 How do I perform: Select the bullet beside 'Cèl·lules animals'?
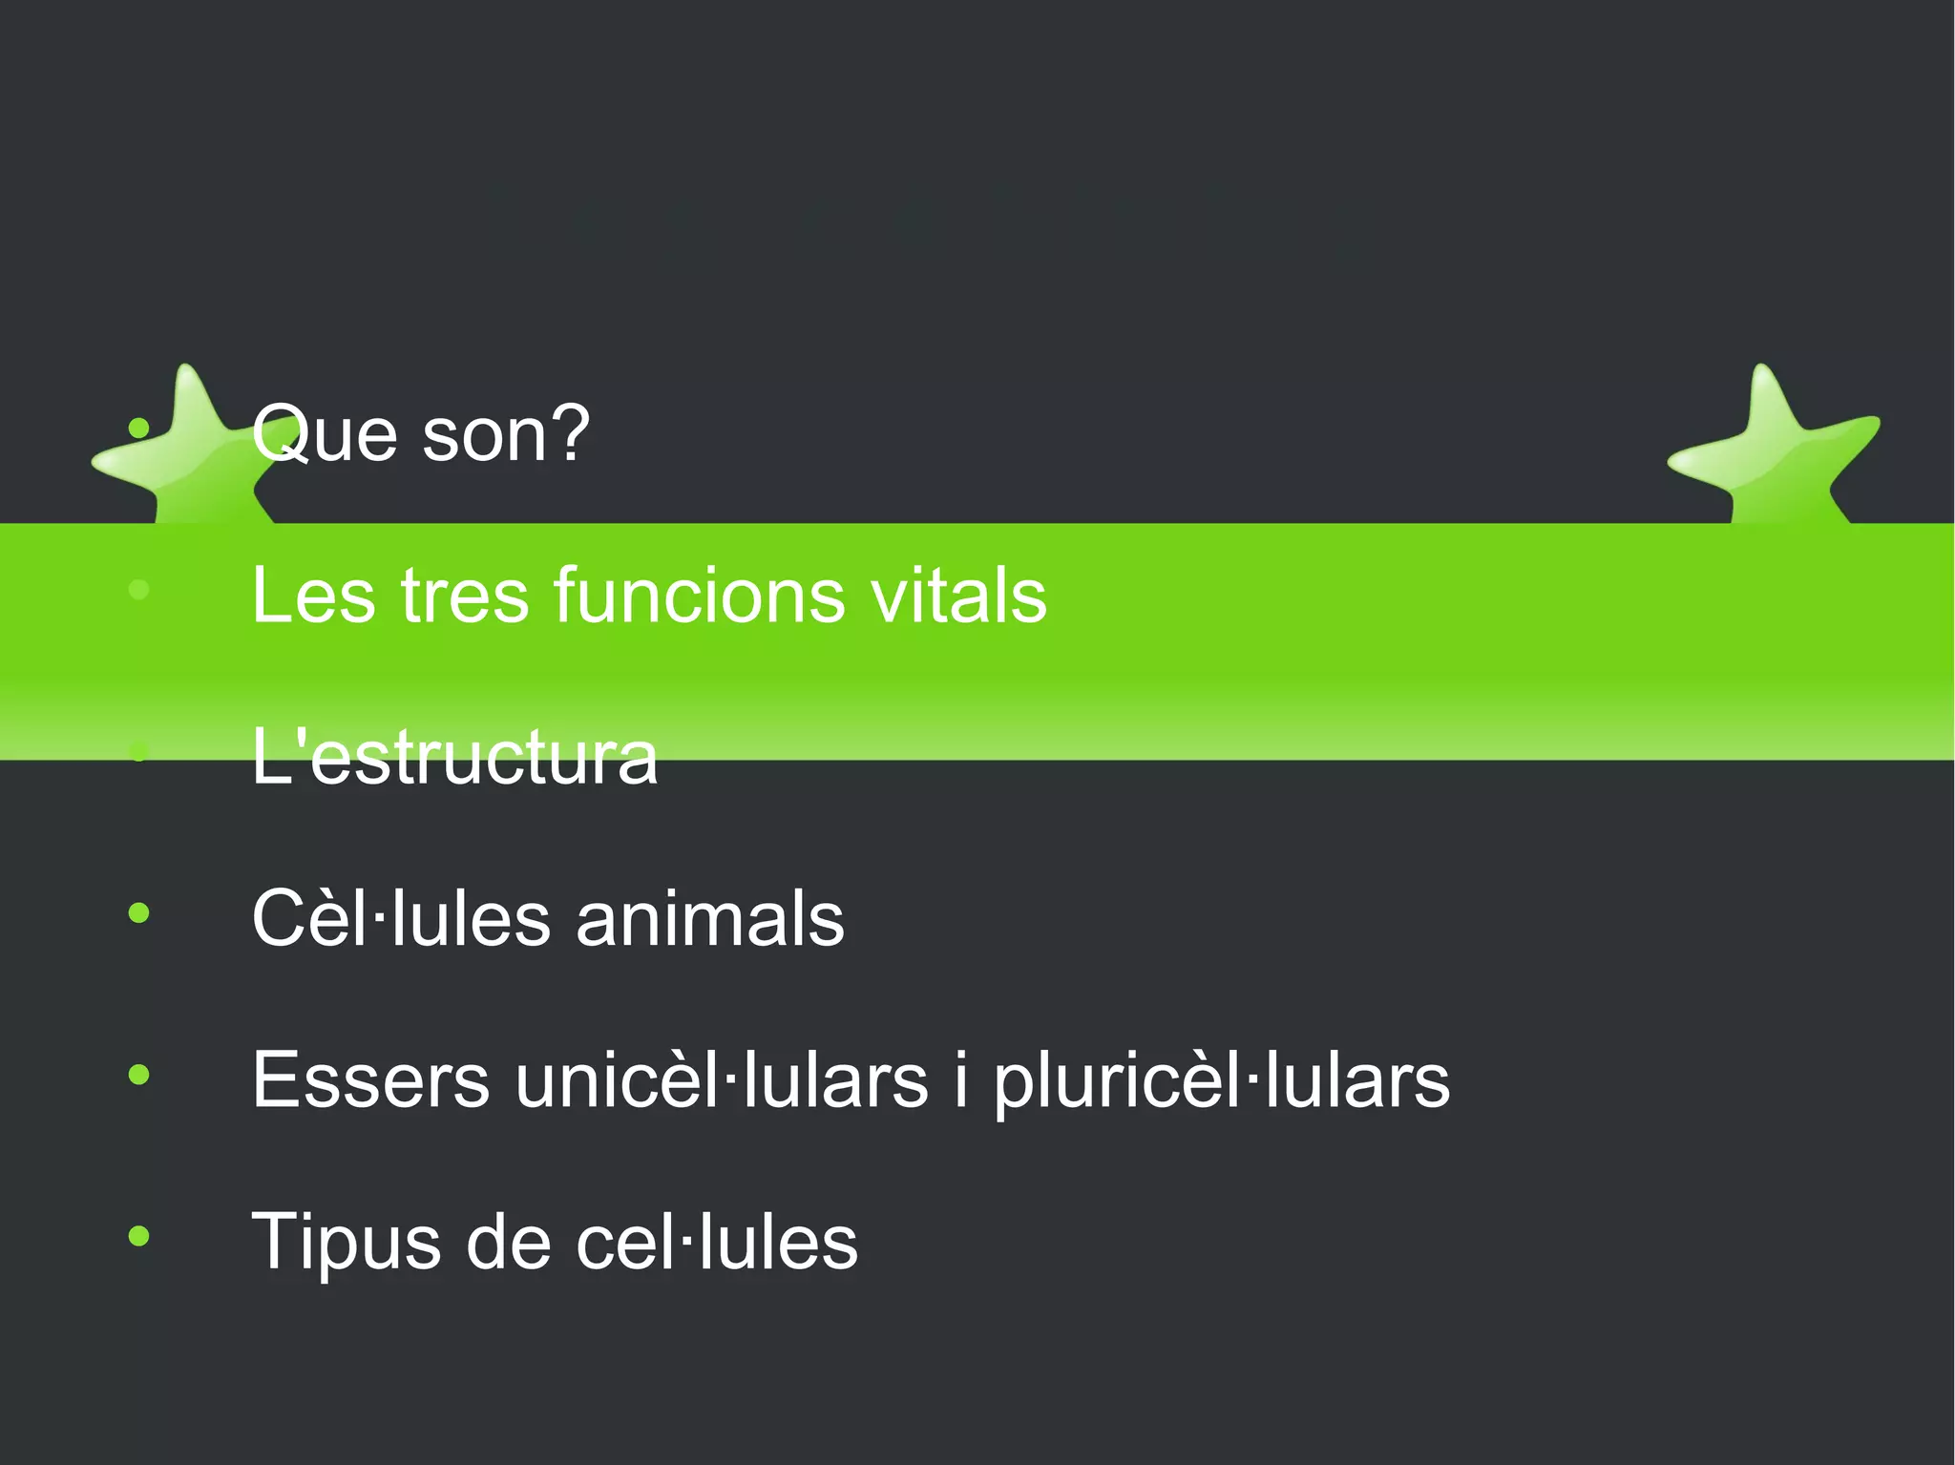[x=139, y=913]
